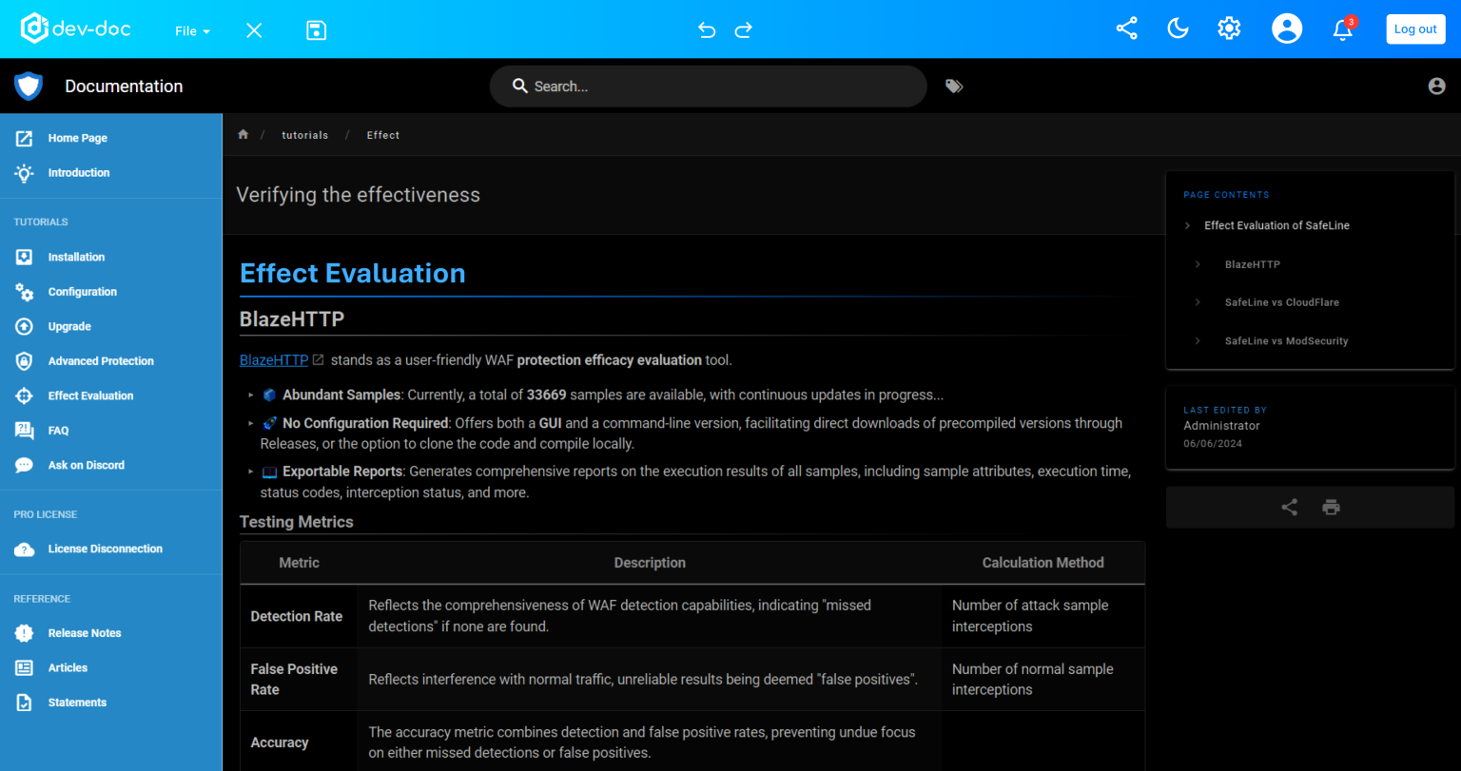1461x771 pixels.
Task: Go to Release Notes in sidebar
Action: point(85,633)
